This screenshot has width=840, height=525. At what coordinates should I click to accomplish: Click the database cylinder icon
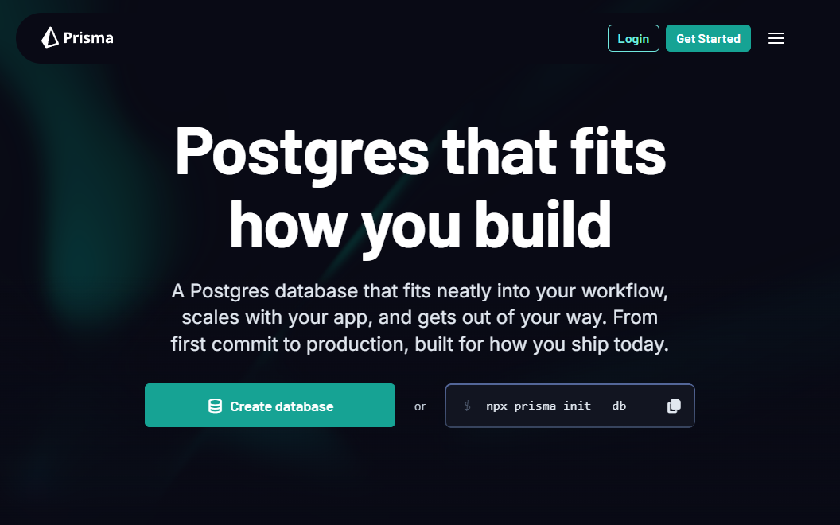pyautogui.click(x=215, y=406)
